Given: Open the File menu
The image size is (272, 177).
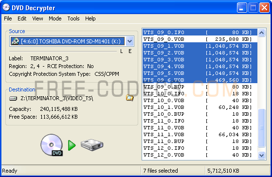Looking at the screenshot, I should click(8, 18).
